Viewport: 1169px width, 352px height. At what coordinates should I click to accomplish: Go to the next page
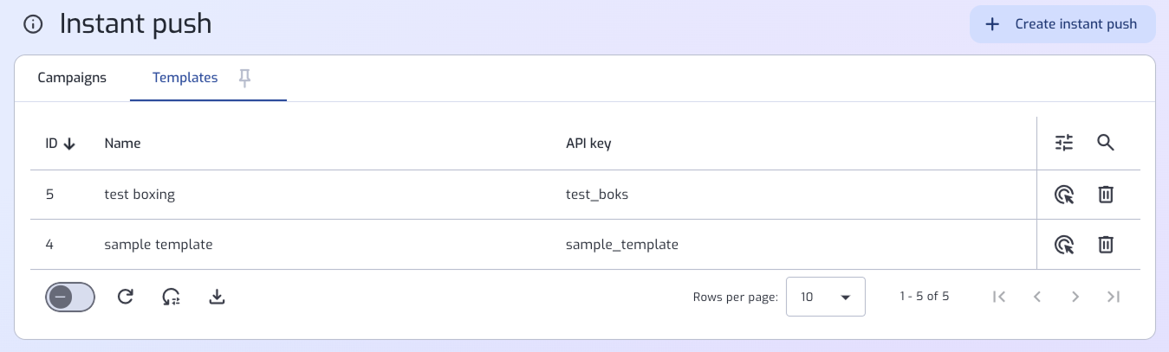pyautogui.click(x=1075, y=297)
